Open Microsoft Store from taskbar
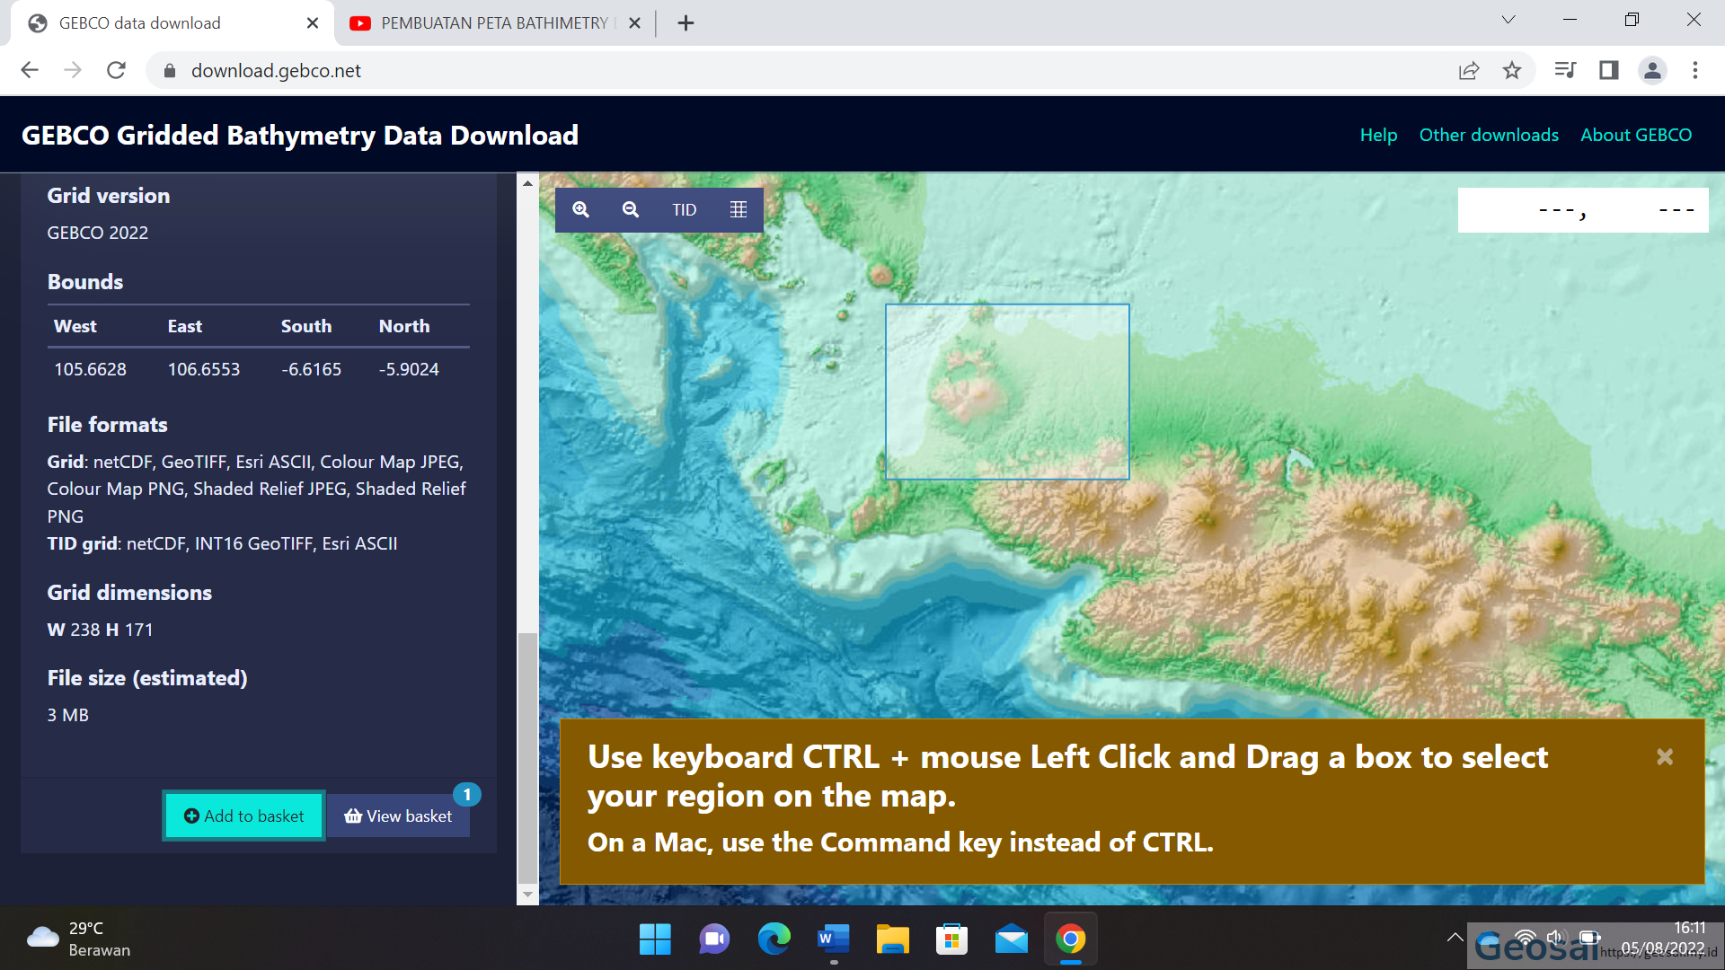The height and width of the screenshot is (970, 1725). (951, 939)
